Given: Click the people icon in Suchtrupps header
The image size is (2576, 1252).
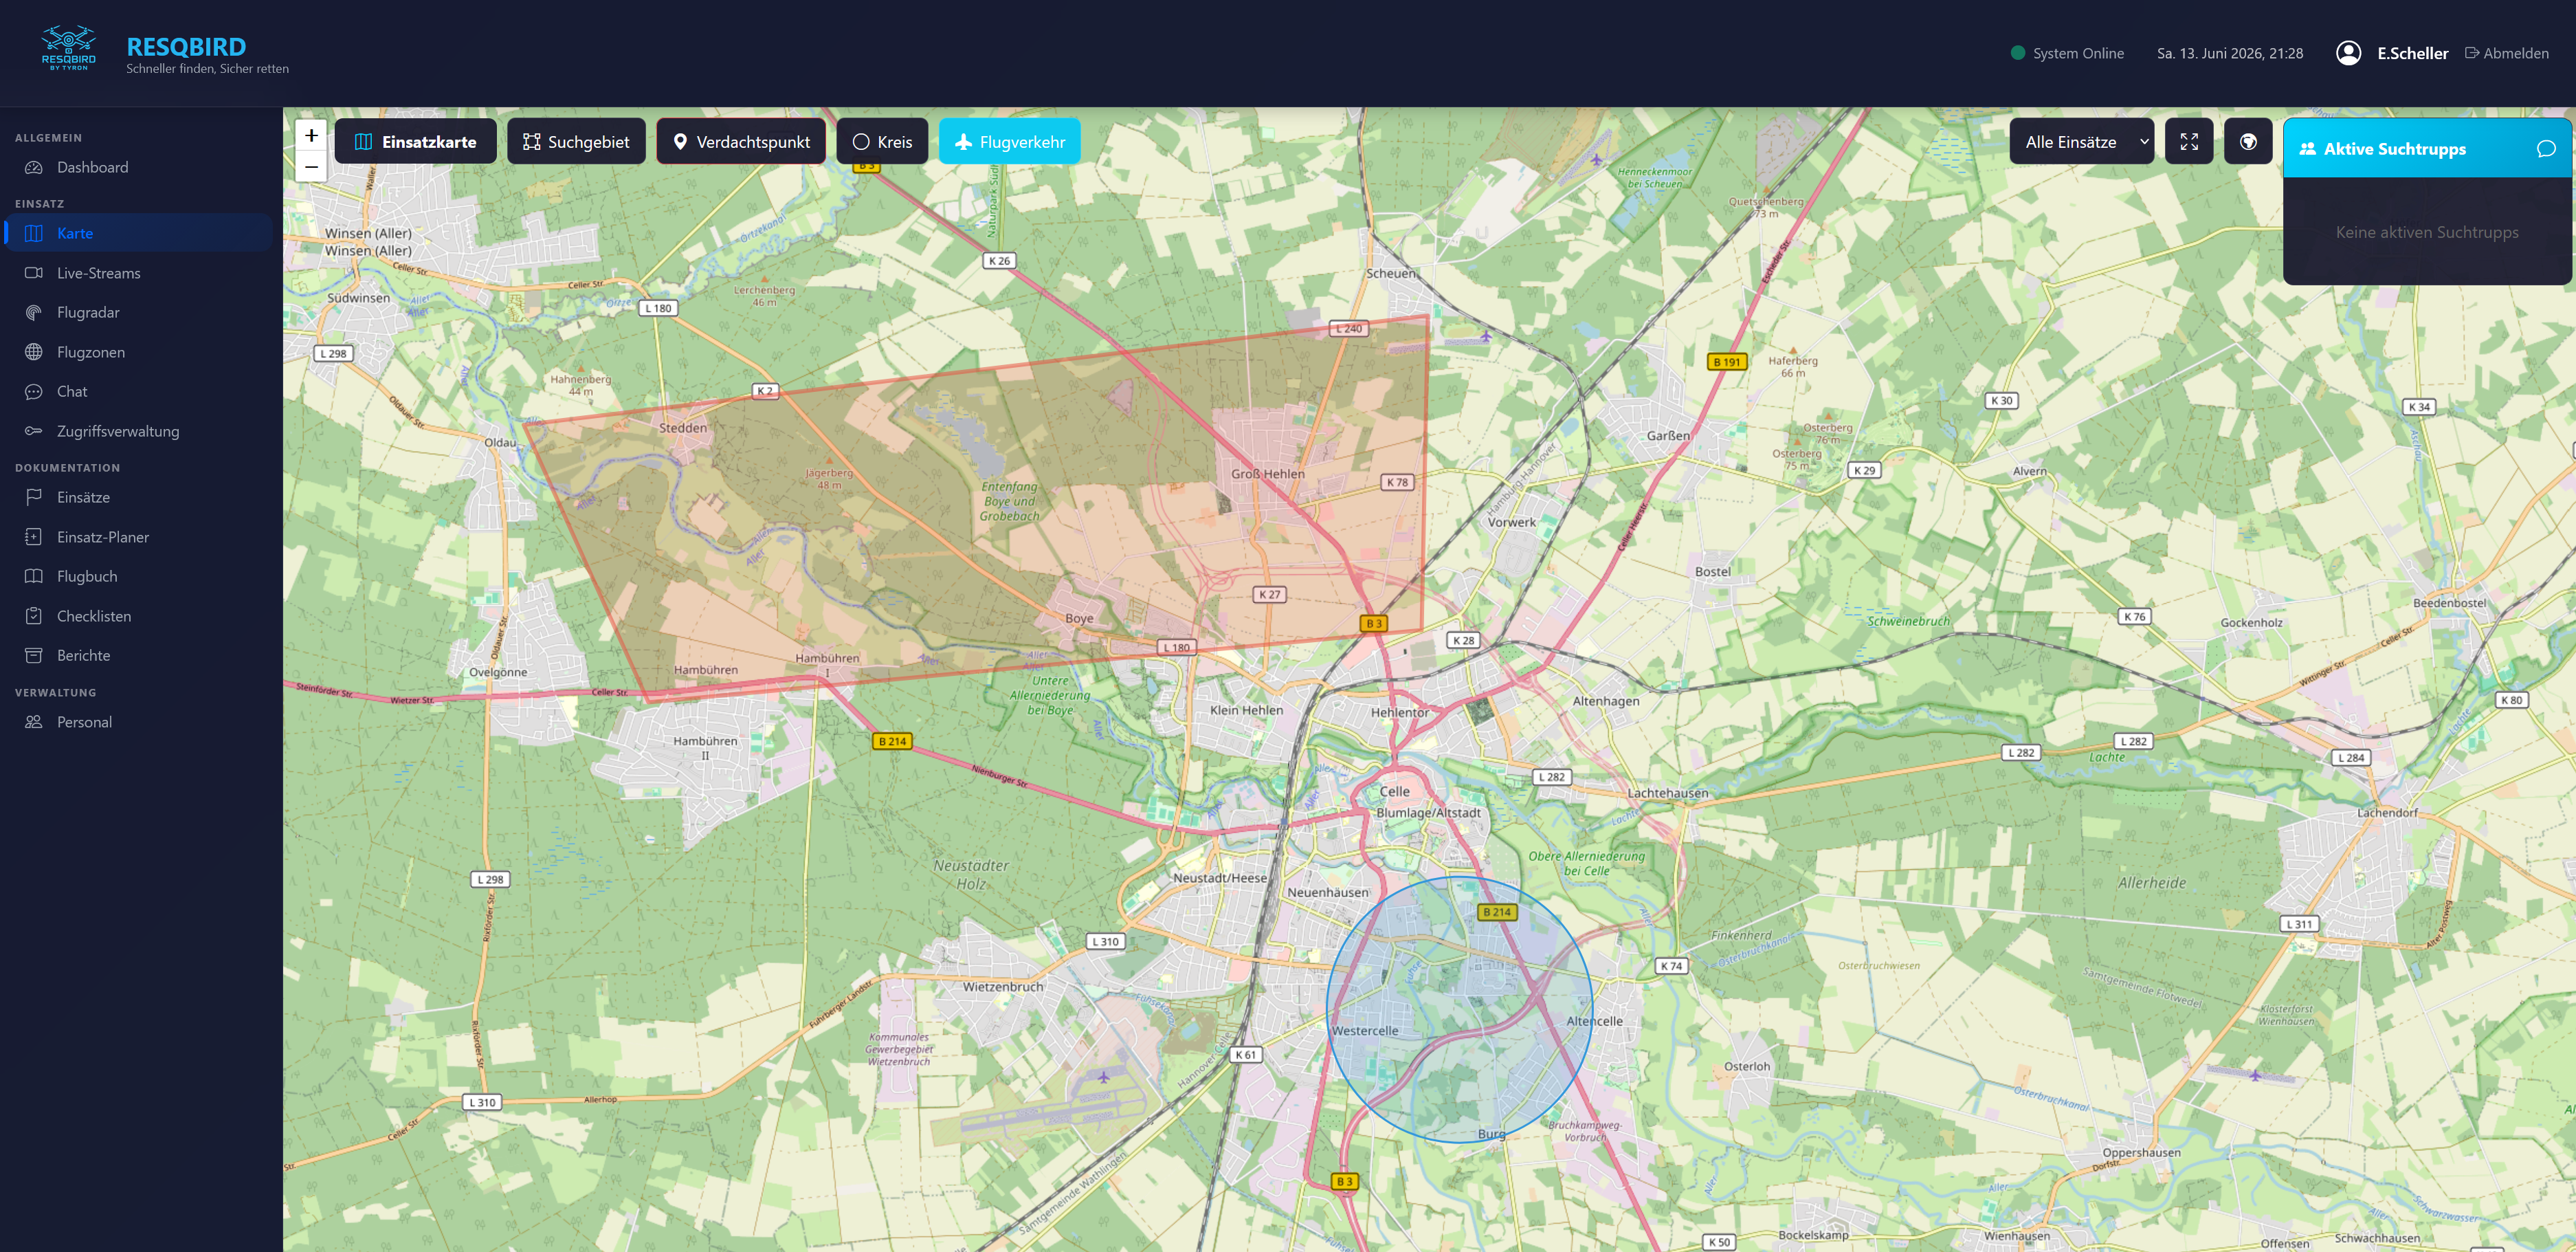Looking at the screenshot, I should pyautogui.click(x=2308, y=149).
